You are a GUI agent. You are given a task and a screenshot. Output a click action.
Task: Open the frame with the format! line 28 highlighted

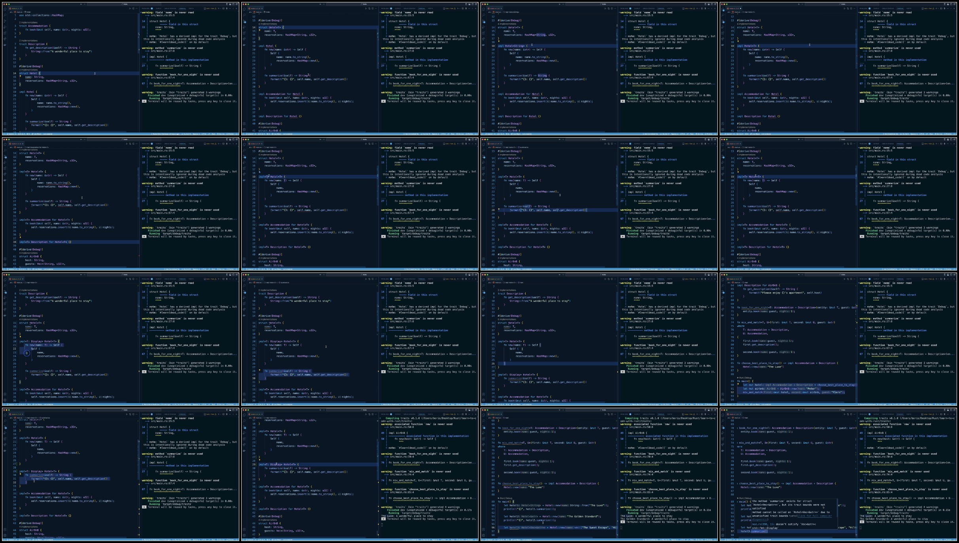tap(599, 204)
